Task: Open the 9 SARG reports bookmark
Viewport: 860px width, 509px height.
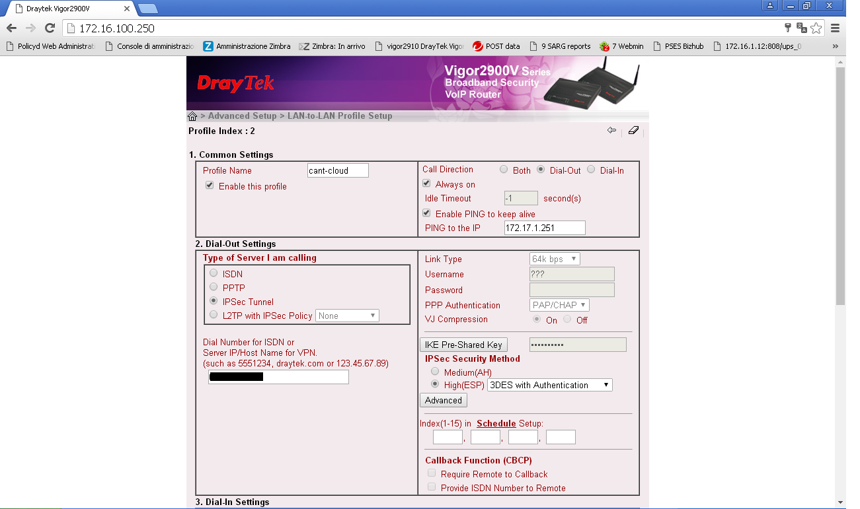Action: [x=560, y=46]
